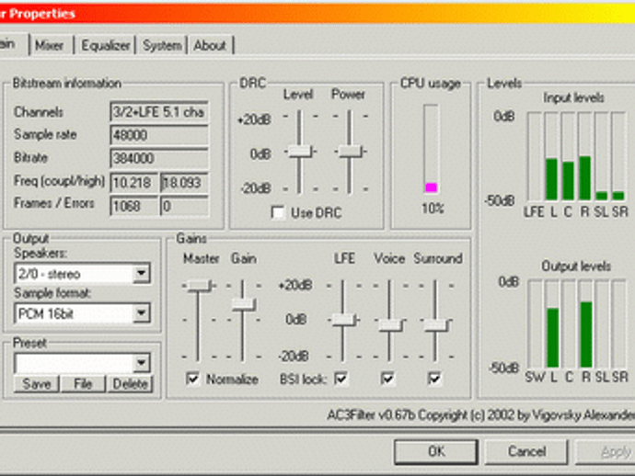Select the high frequency value 18.093
Image resolution: width=635 pixels, height=476 pixels.
click(x=185, y=183)
